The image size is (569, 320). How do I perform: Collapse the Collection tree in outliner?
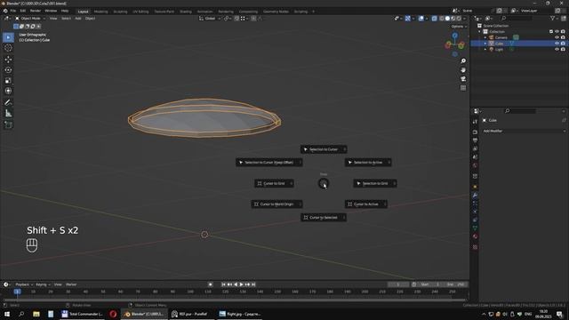click(480, 32)
